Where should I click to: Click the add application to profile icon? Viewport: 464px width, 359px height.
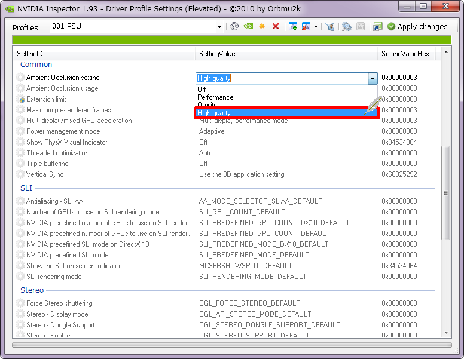(x=293, y=27)
